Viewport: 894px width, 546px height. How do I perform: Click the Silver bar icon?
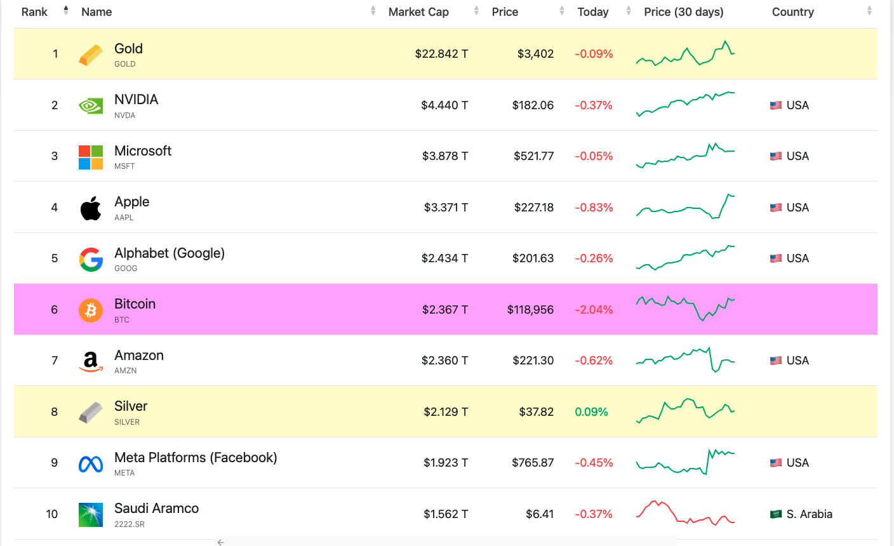pyautogui.click(x=91, y=413)
